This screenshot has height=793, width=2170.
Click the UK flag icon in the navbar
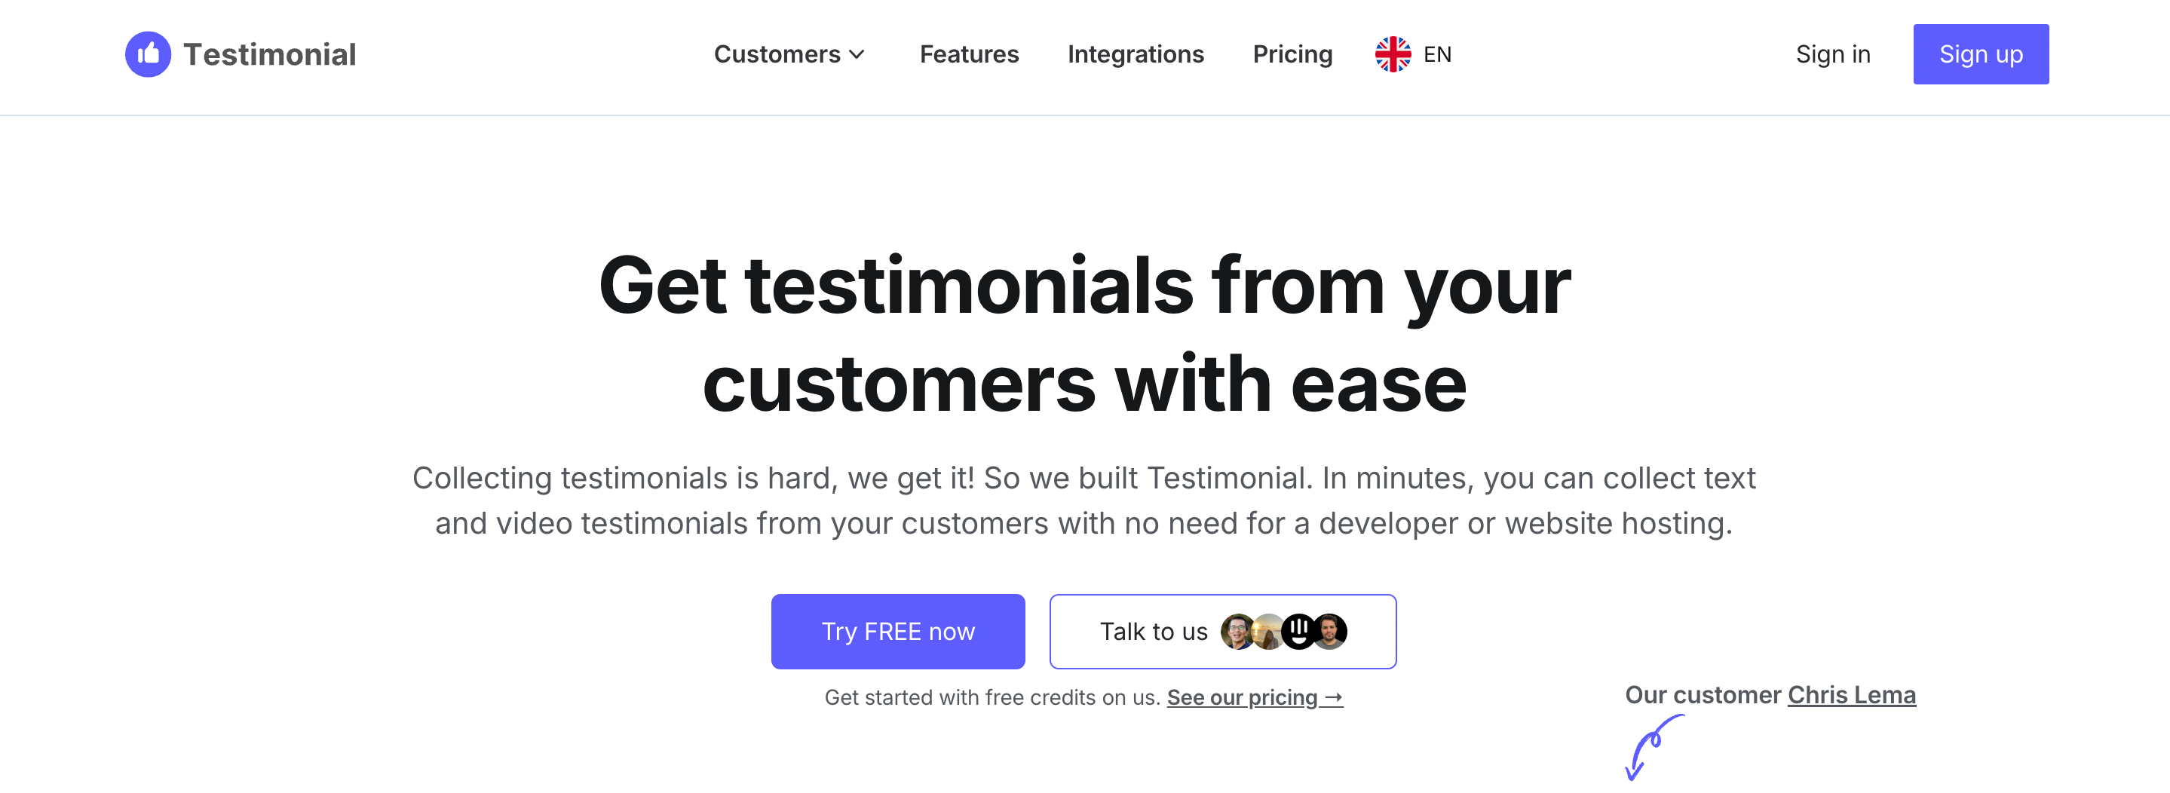click(x=1392, y=54)
